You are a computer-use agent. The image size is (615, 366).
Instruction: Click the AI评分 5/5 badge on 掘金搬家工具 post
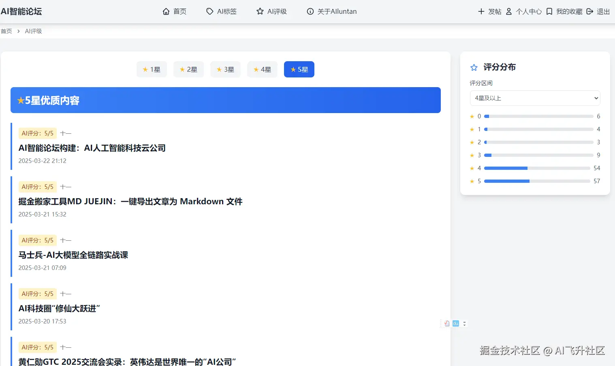[38, 187]
